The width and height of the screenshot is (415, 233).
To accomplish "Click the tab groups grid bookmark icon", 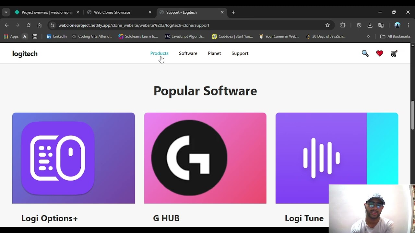I will [x=35, y=36].
